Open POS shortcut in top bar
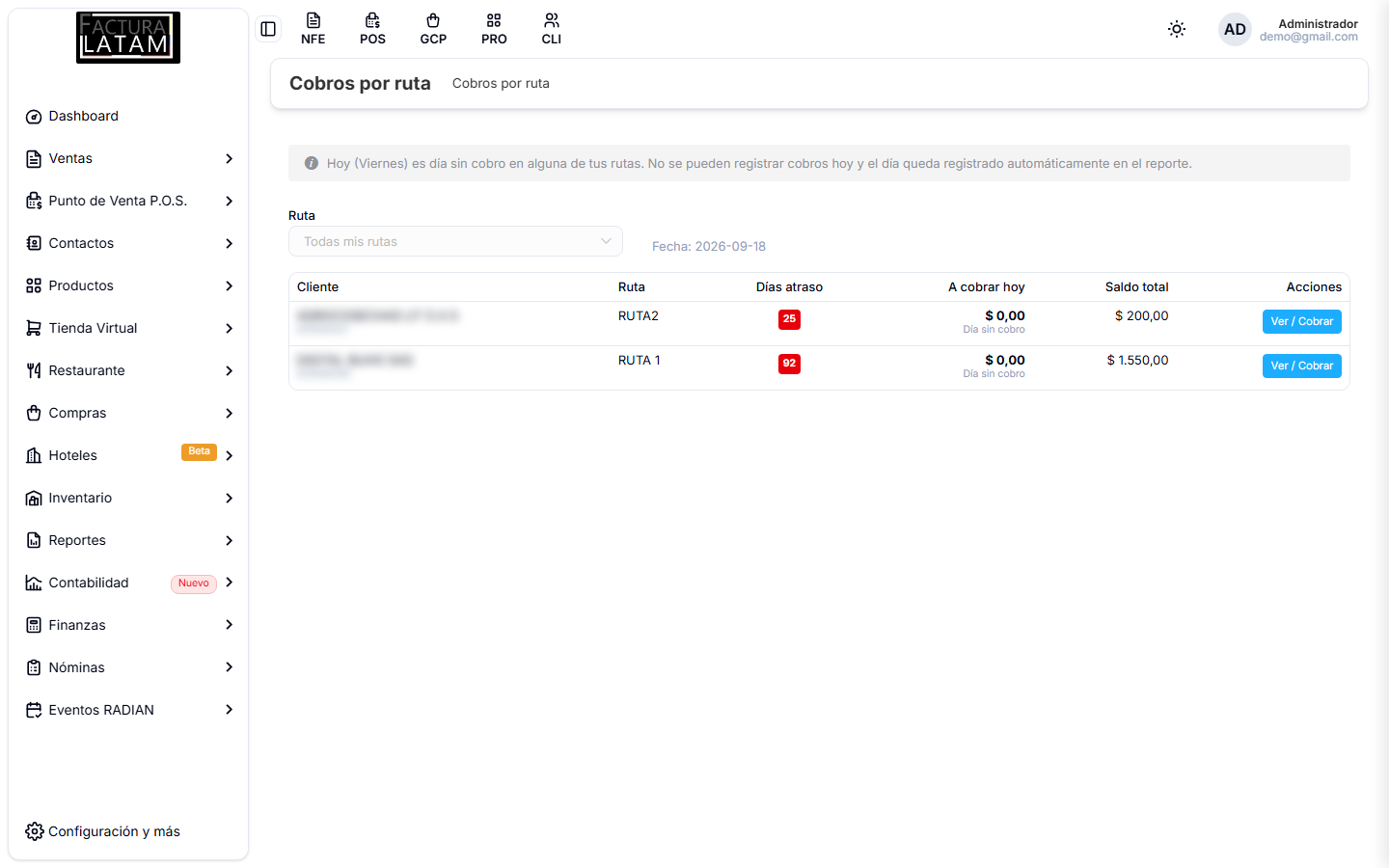Viewport: 1389px width, 868px height. pyautogui.click(x=372, y=29)
